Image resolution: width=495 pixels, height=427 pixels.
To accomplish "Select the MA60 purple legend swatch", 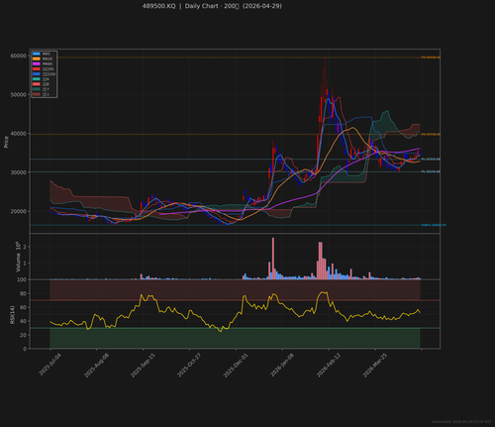I will click(37, 63).
